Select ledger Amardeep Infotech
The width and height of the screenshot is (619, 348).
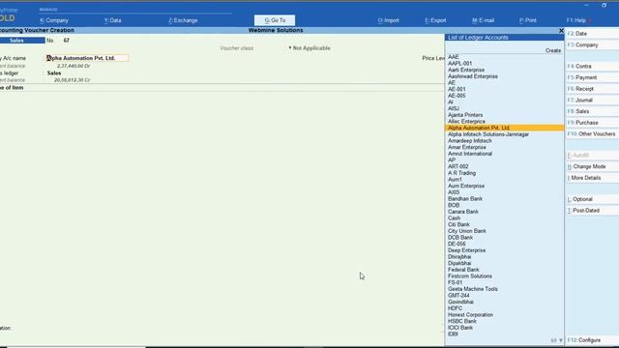pos(469,141)
